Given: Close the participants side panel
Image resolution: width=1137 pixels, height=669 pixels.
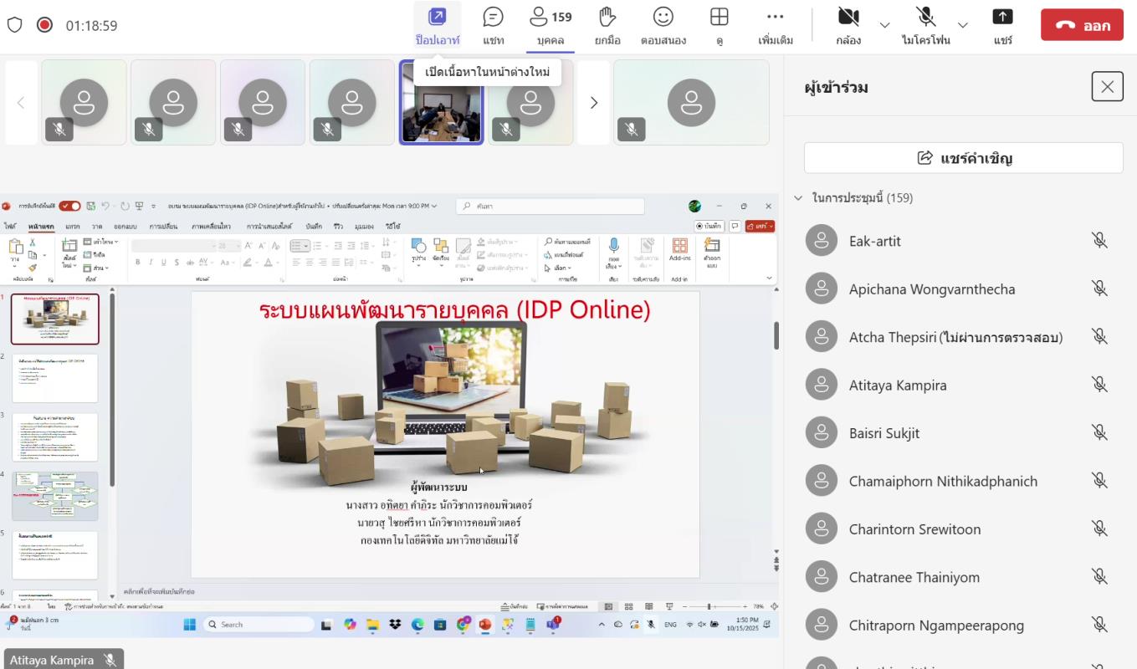Looking at the screenshot, I should [x=1107, y=86].
